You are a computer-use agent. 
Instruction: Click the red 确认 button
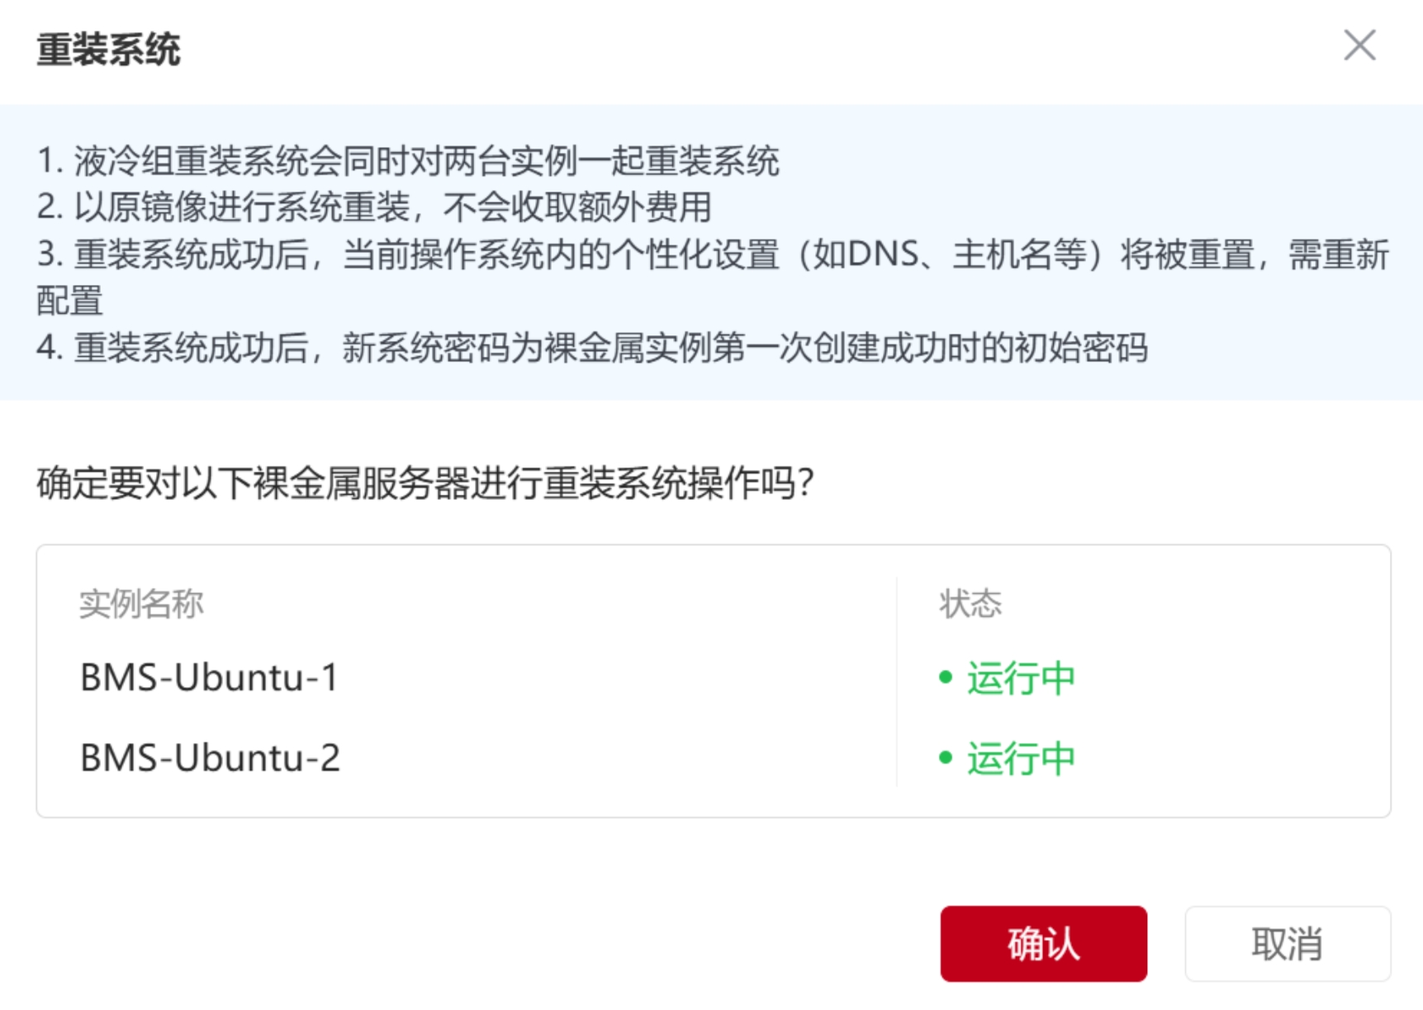click(x=1042, y=943)
